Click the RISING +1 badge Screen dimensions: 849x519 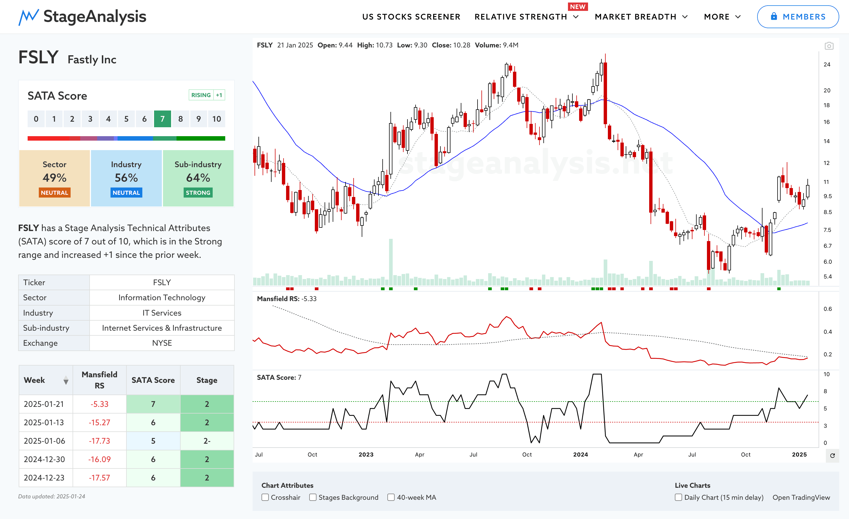click(x=207, y=95)
